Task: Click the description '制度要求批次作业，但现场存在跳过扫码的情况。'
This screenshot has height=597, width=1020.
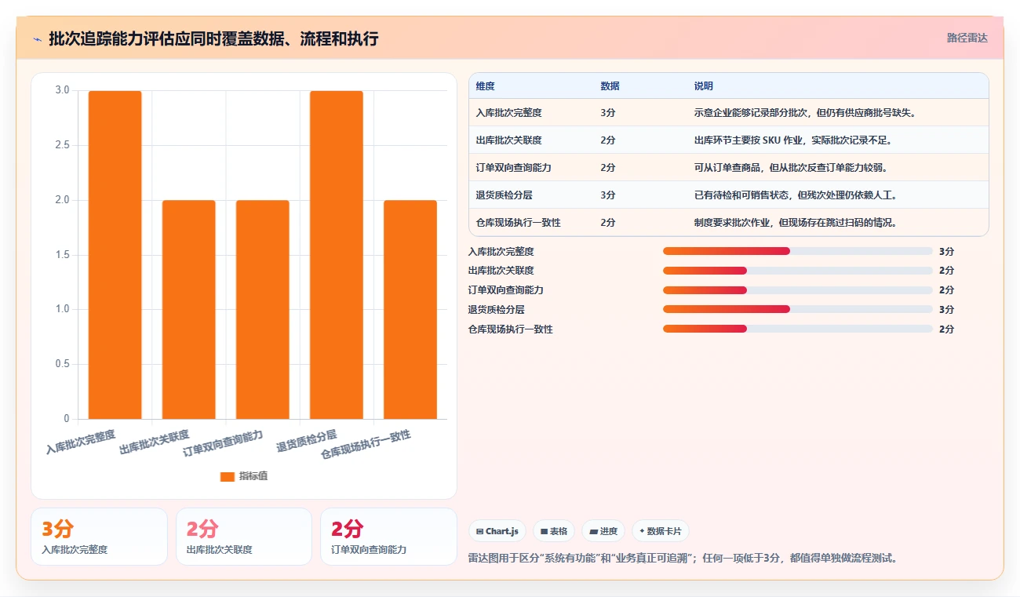Action: click(x=796, y=222)
